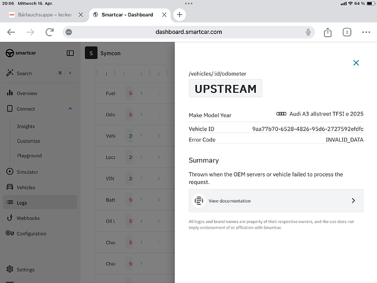Open Playground under Connect
This screenshot has height=283, width=377.
click(29, 156)
